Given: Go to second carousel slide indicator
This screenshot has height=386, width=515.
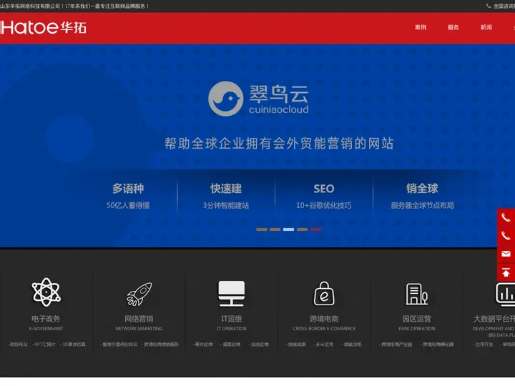Looking at the screenshot, I should [x=275, y=229].
